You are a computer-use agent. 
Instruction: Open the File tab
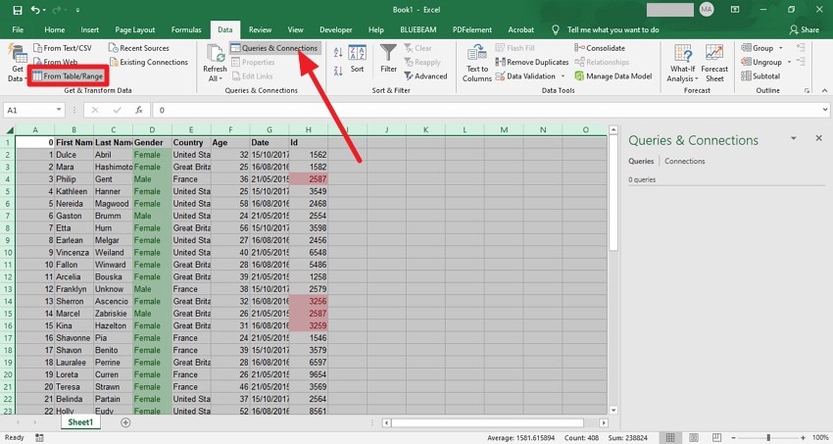(18, 29)
